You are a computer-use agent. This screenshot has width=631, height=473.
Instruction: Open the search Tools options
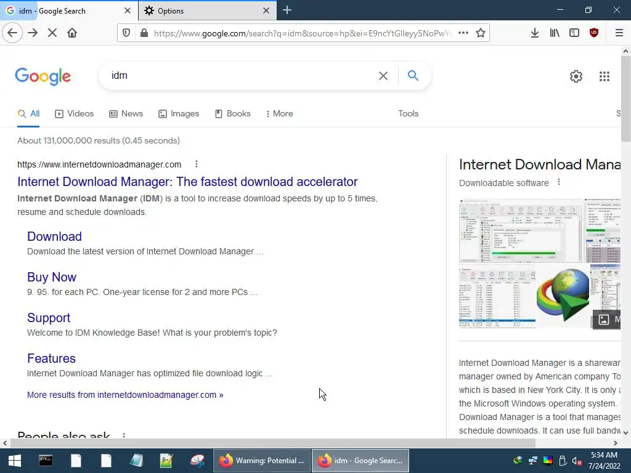(408, 114)
